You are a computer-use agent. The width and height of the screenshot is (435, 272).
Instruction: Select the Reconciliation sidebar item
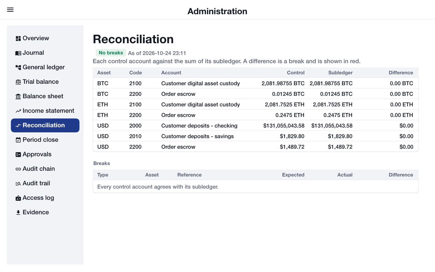click(x=45, y=125)
